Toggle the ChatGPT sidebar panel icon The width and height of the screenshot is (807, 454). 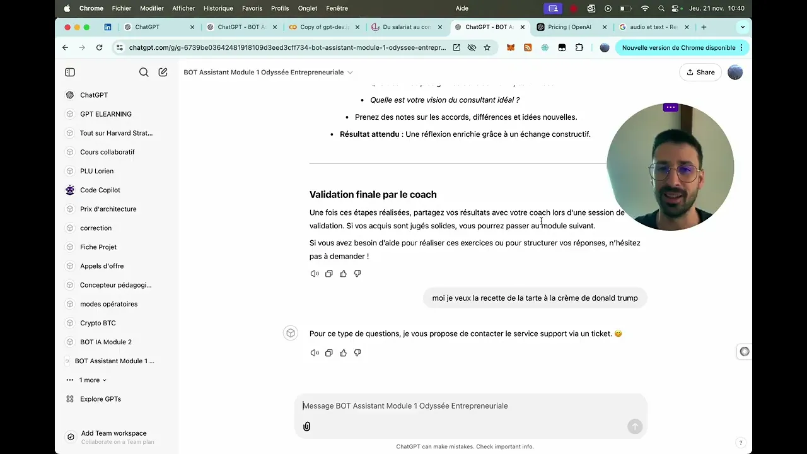pyautogui.click(x=70, y=73)
